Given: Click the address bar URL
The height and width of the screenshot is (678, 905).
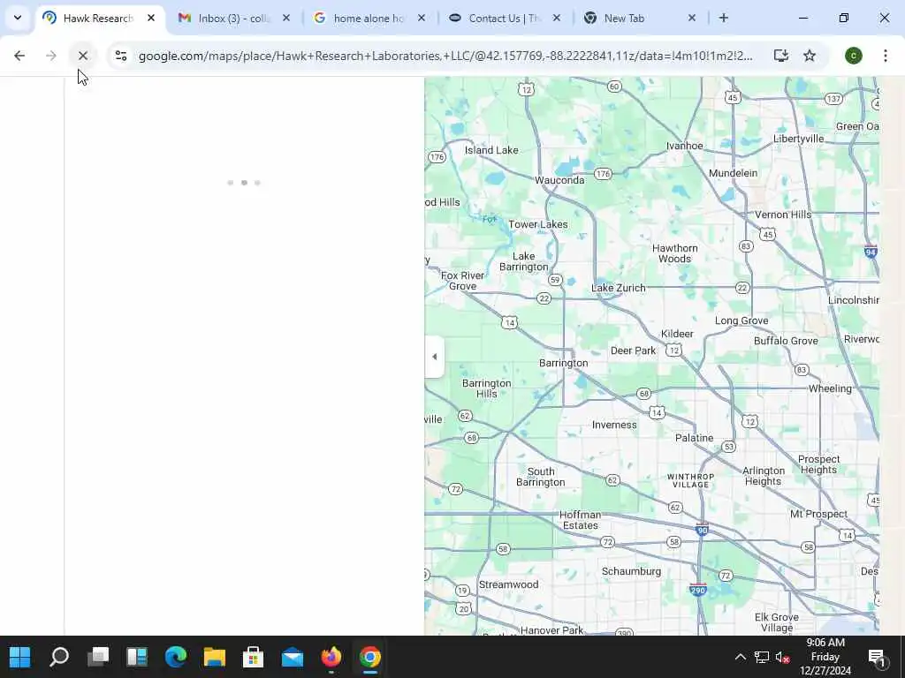Looking at the screenshot, I should tap(445, 56).
